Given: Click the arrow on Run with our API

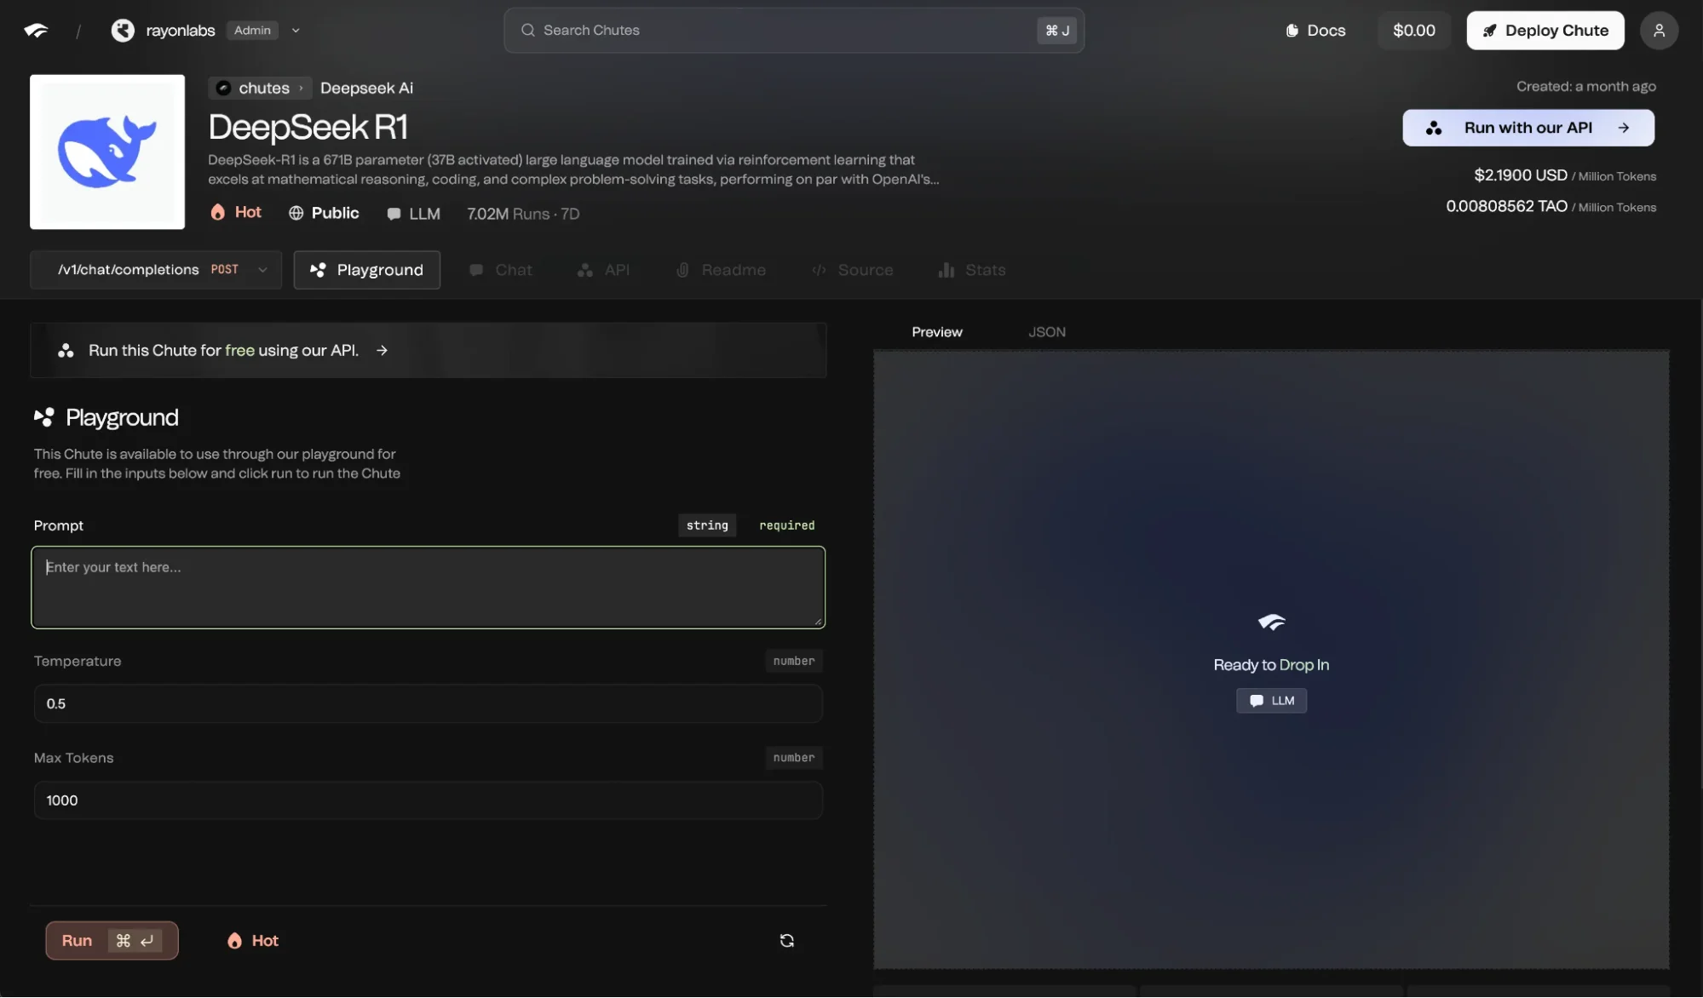Looking at the screenshot, I should [x=1624, y=128].
